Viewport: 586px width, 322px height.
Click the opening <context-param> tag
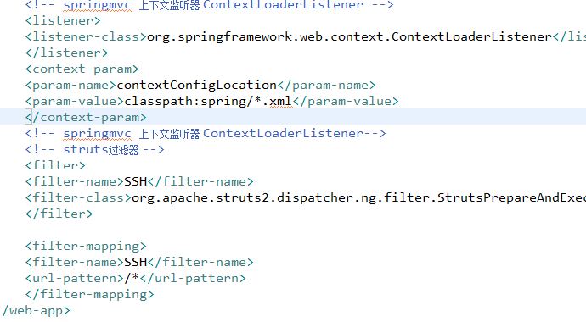82,69
